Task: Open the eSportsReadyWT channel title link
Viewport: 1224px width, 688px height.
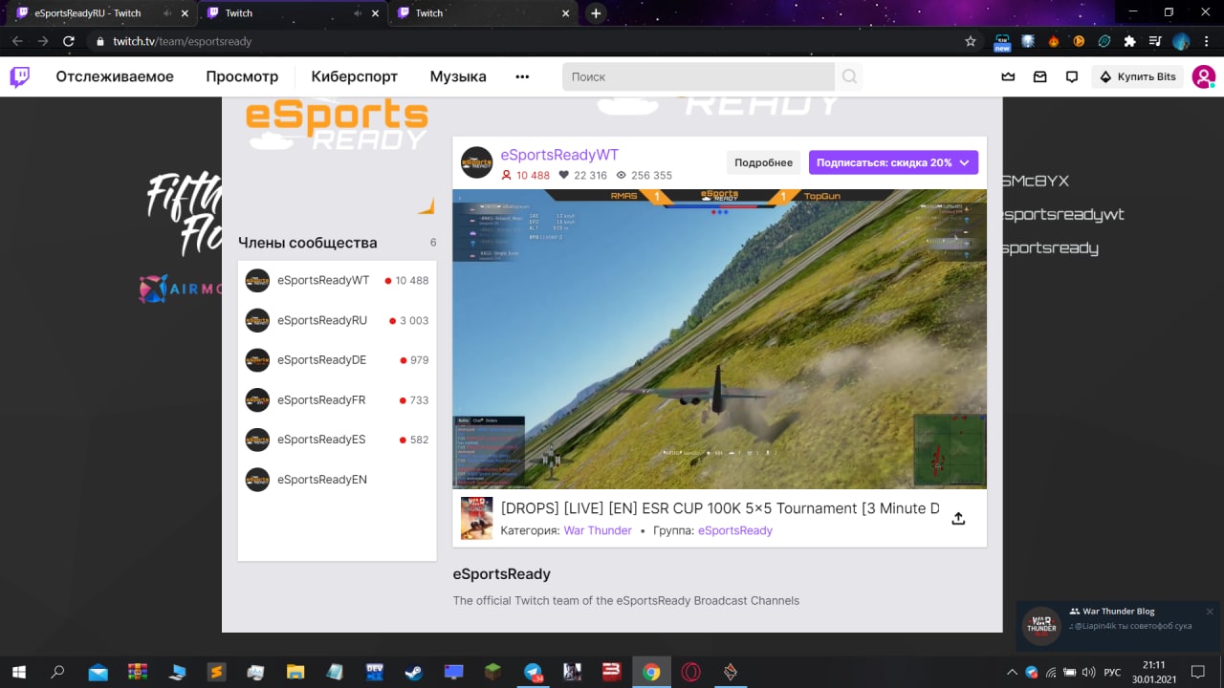Action: click(x=559, y=155)
